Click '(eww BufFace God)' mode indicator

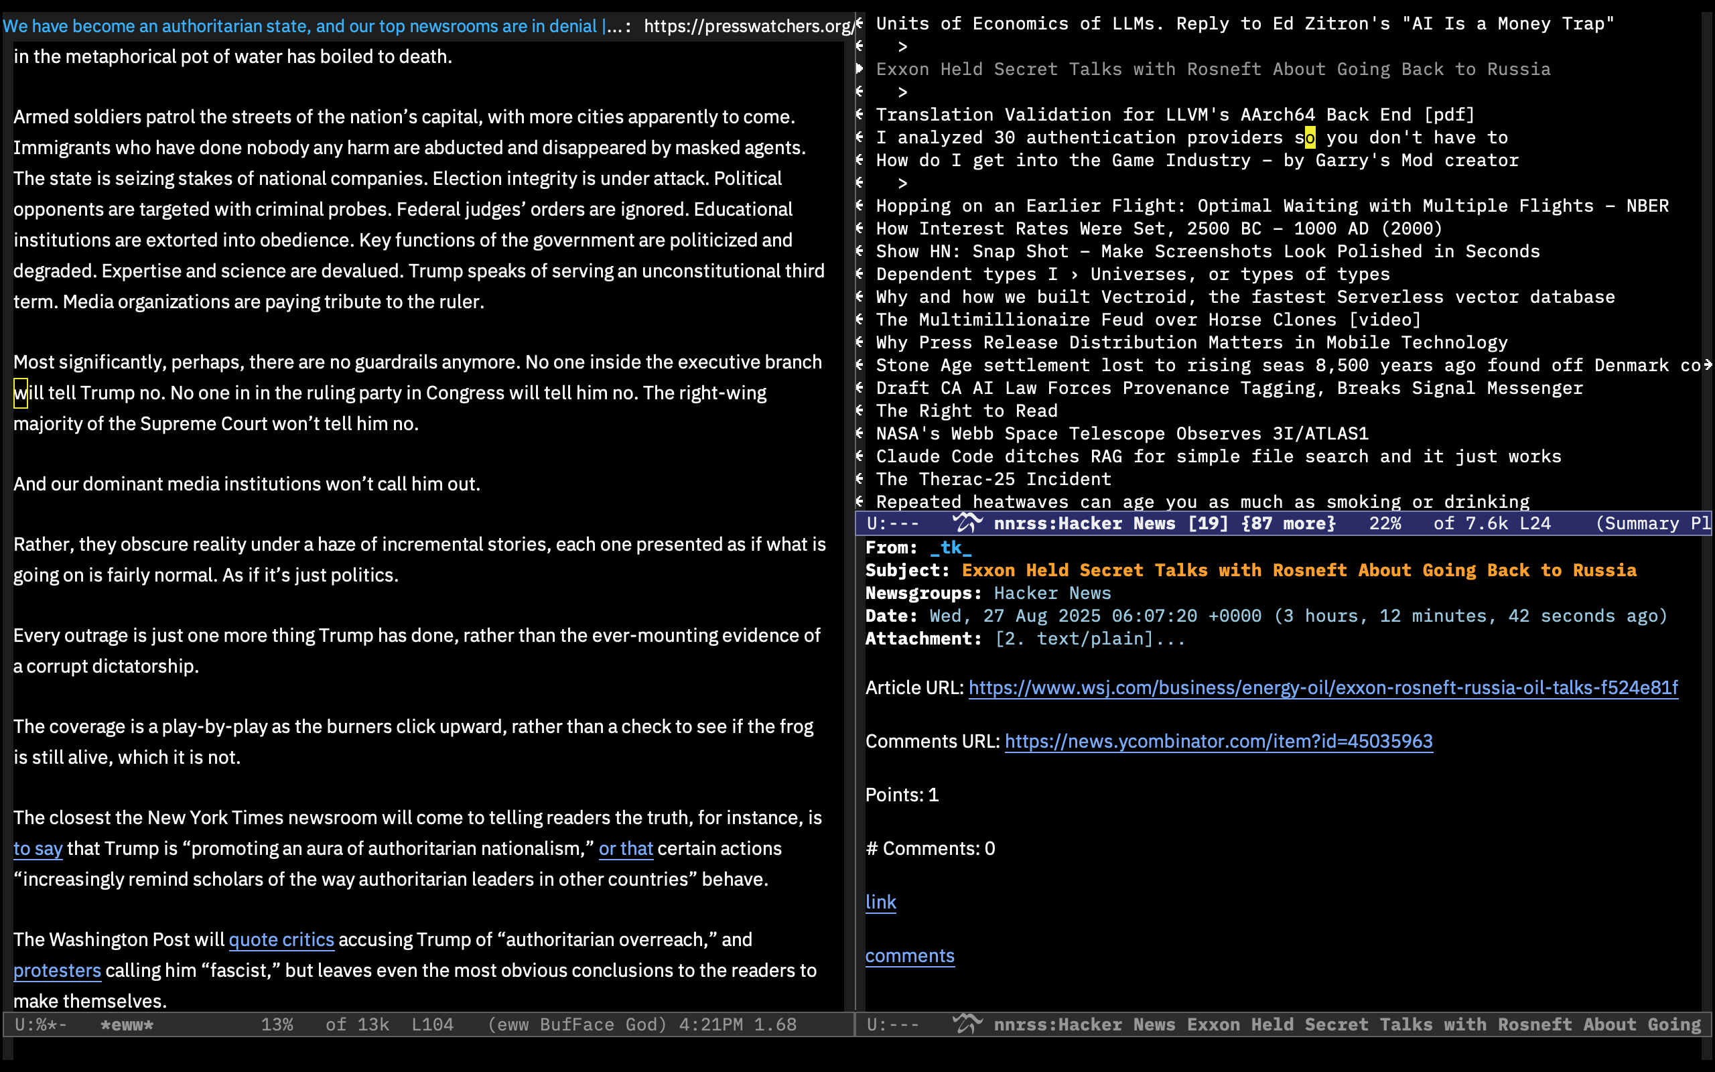click(x=577, y=1024)
